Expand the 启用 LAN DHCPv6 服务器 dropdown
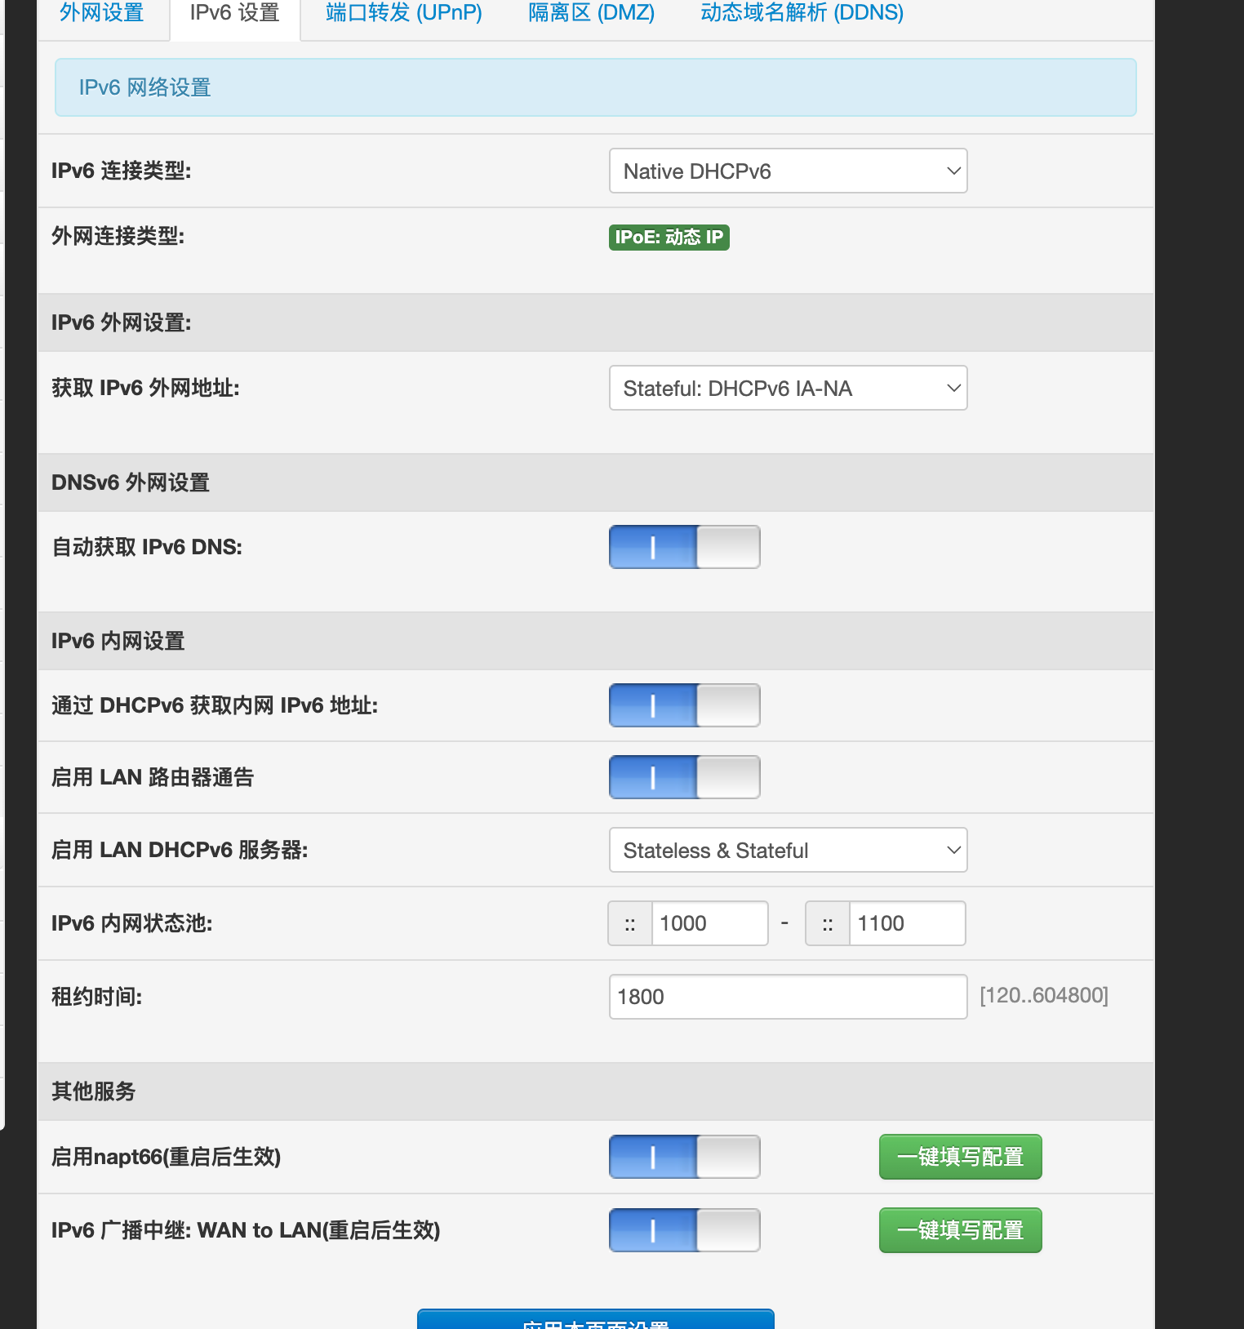Screen dimensions: 1244x1329 coord(788,851)
